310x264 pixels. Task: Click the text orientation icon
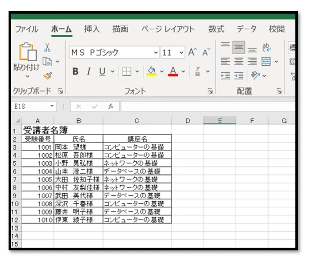click(255, 75)
